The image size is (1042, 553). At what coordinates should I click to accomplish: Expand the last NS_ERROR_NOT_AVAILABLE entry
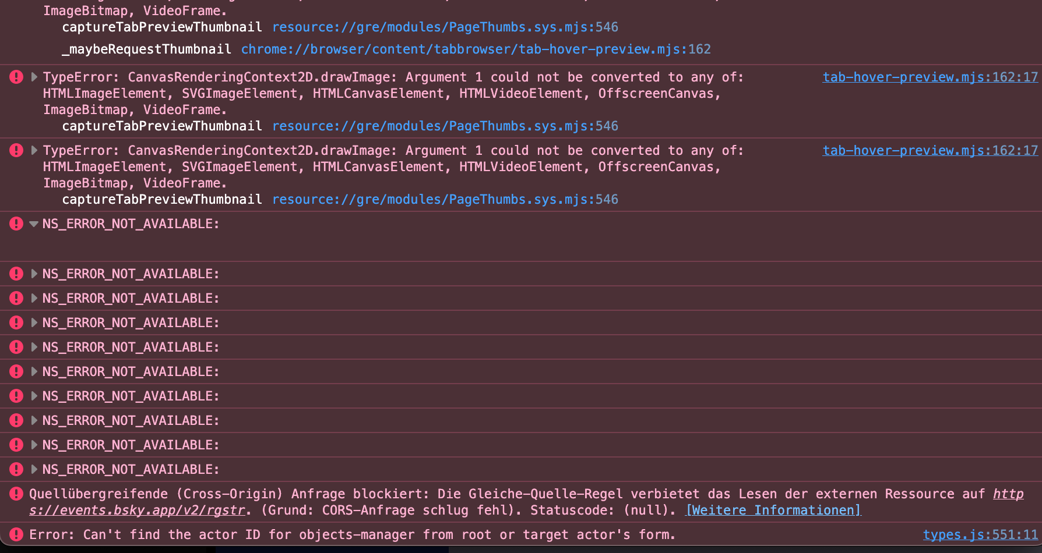pyautogui.click(x=34, y=469)
